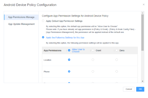Set all permissions to Allow User to Choose
The height and width of the screenshot is (98, 148).
coord(69,50)
